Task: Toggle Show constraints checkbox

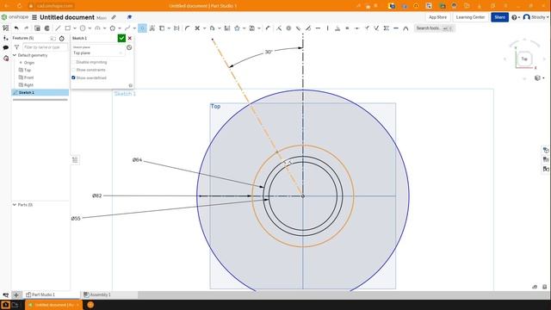Action: tap(73, 70)
